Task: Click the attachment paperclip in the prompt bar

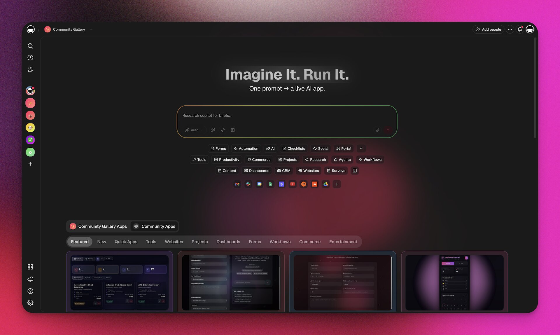Action: [378, 130]
